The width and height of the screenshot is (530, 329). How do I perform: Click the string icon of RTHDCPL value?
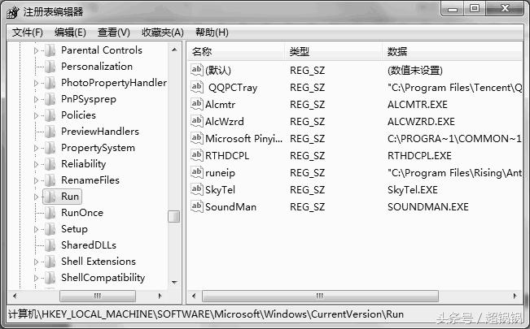[197, 155]
